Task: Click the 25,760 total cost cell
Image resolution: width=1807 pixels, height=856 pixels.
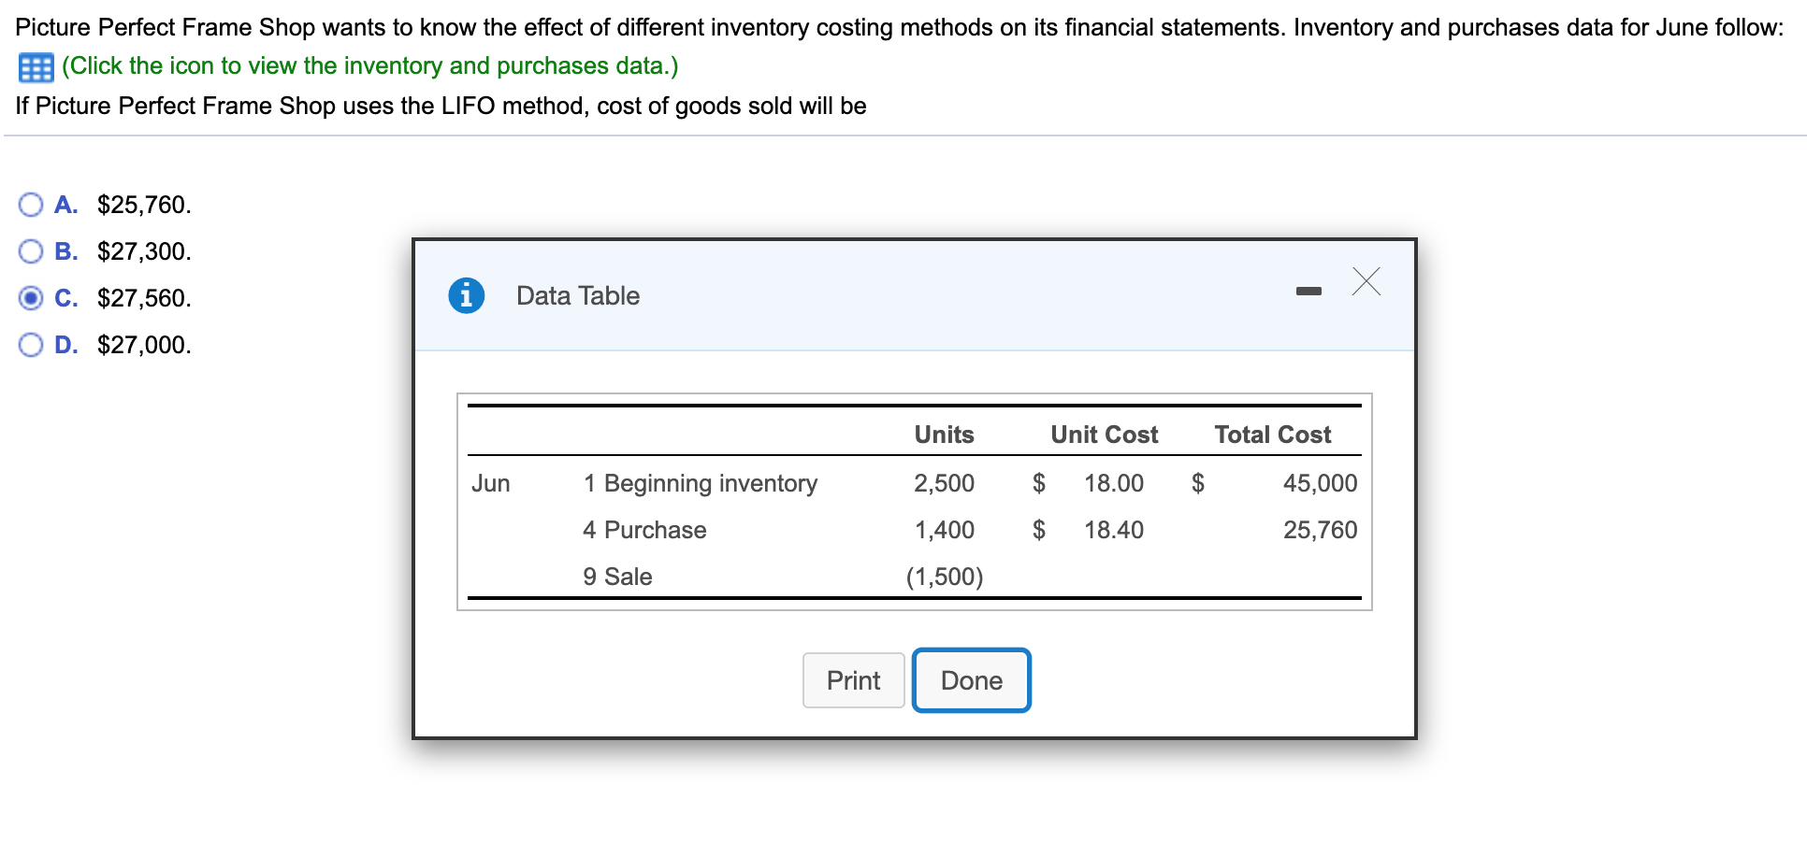Action: point(1320,530)
